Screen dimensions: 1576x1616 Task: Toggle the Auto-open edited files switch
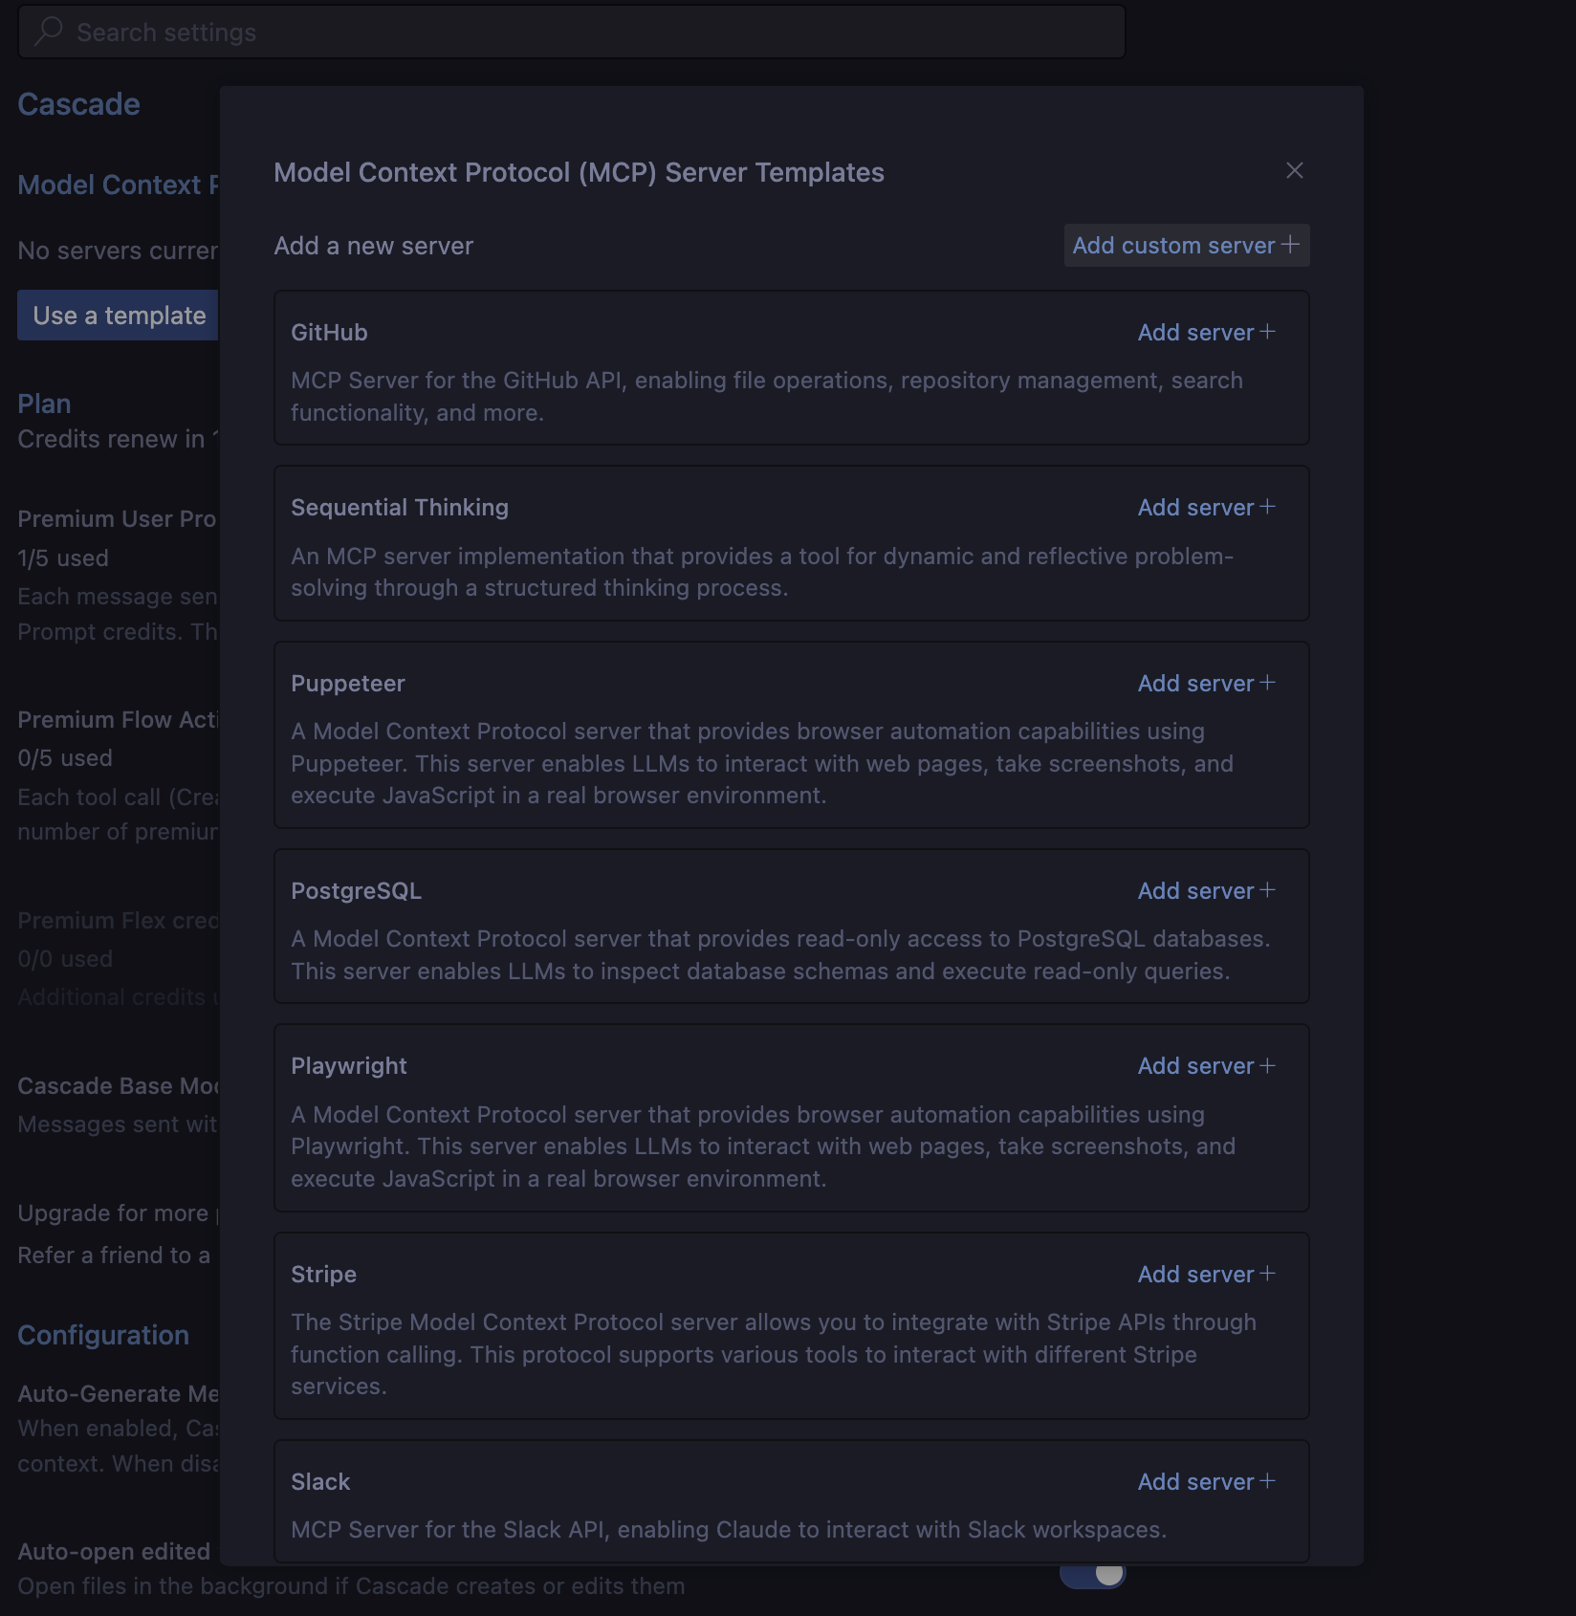1093,1574
